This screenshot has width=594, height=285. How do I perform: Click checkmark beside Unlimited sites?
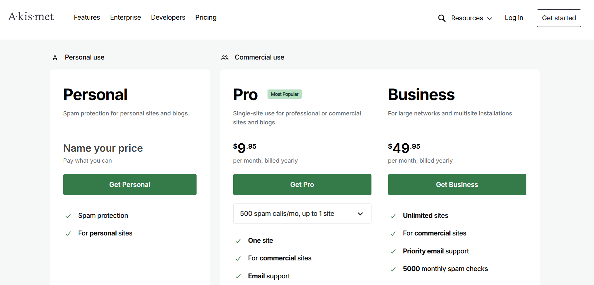click(x=393, y=216)
